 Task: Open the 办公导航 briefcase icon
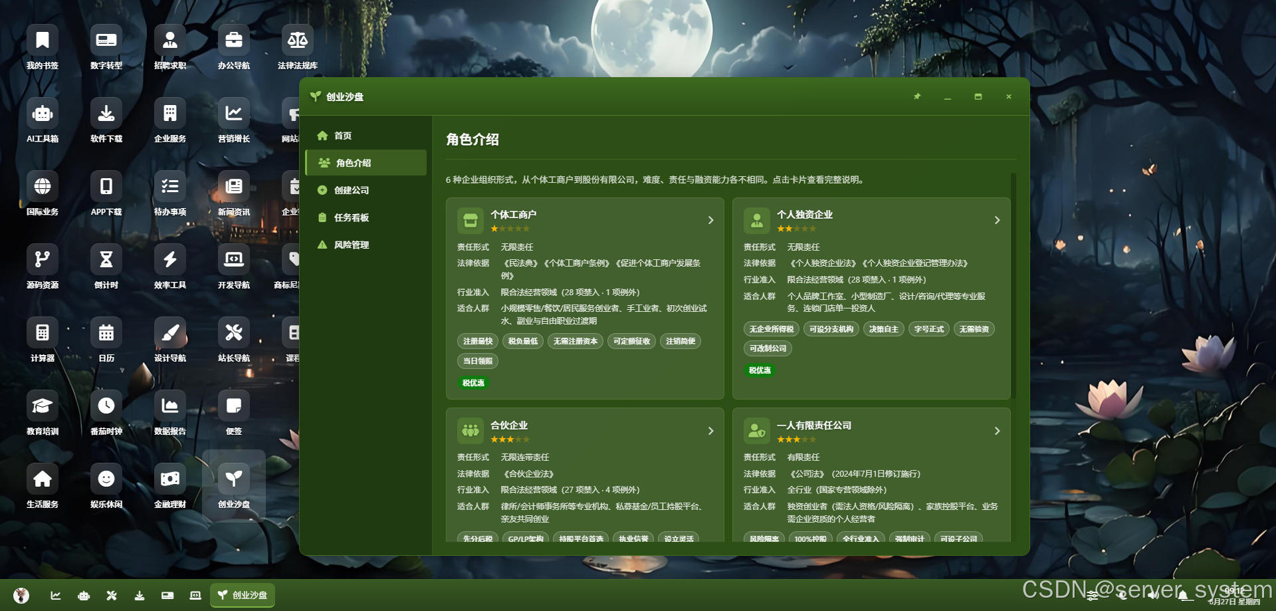point(234,47)
